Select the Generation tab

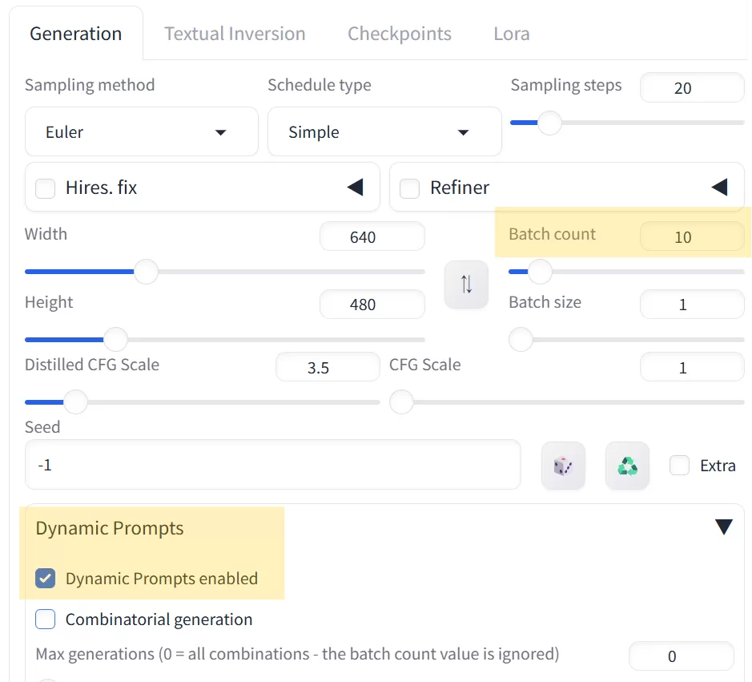[75, 33]
